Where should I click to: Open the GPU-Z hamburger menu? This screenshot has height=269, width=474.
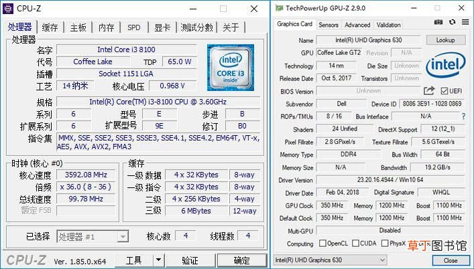465,22
